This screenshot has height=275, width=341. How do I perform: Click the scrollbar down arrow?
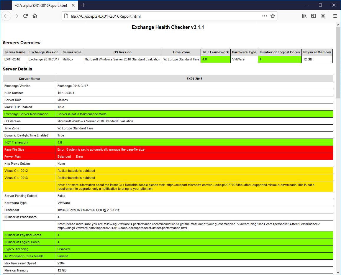pos(338,272)
